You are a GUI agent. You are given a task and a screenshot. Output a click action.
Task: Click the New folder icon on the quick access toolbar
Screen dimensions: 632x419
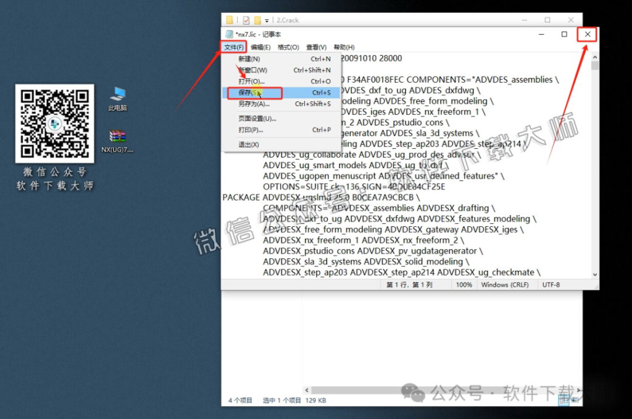point(257,19)
